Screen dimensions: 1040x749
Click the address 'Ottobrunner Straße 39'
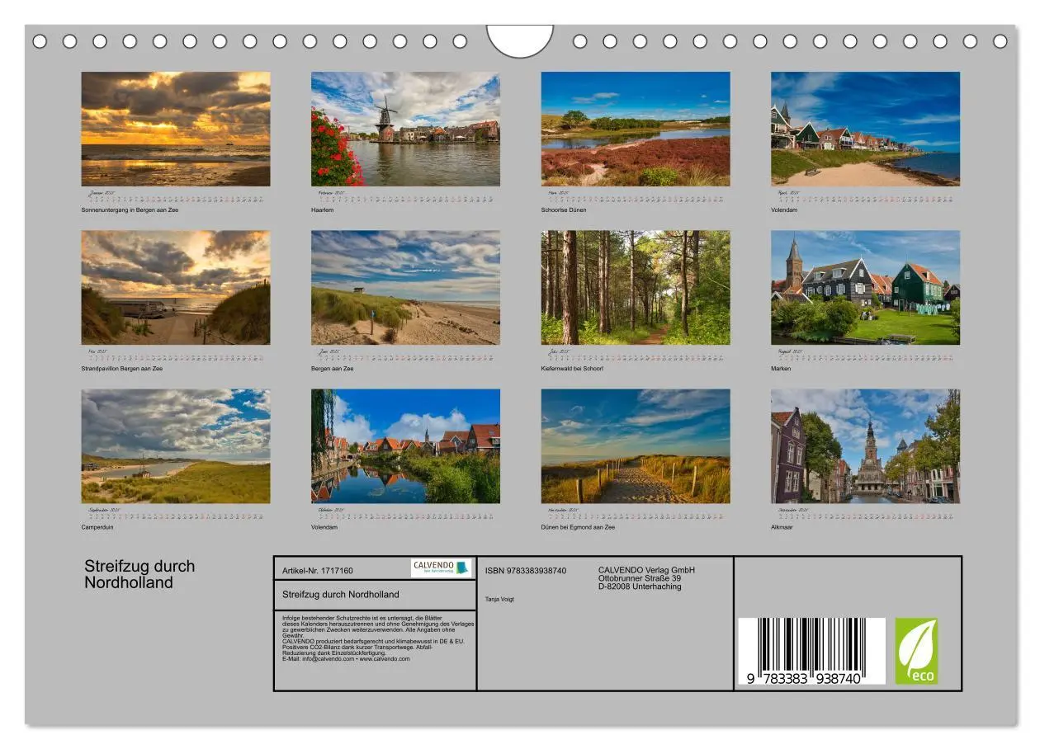(x=640, y=578)
